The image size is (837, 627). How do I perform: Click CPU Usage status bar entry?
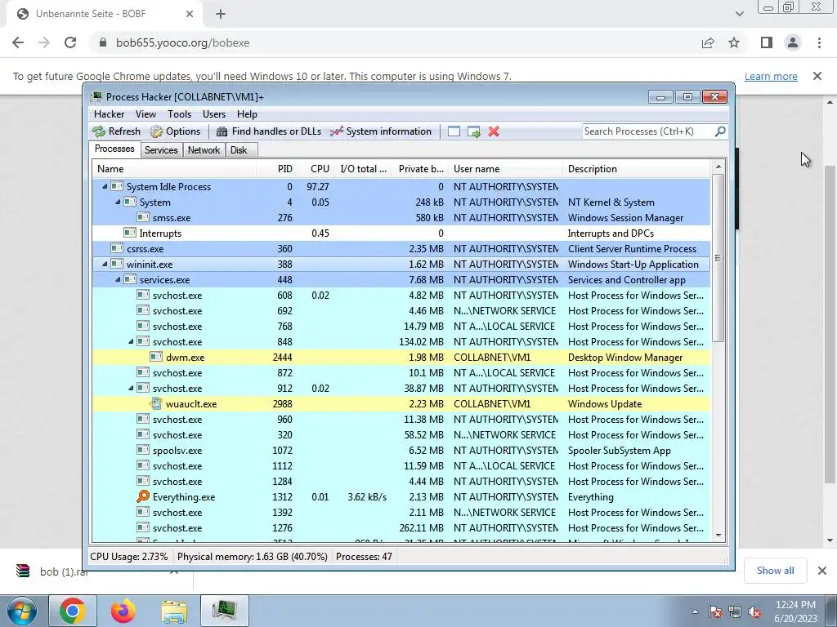pyautogui.click(x=128, y=557)
